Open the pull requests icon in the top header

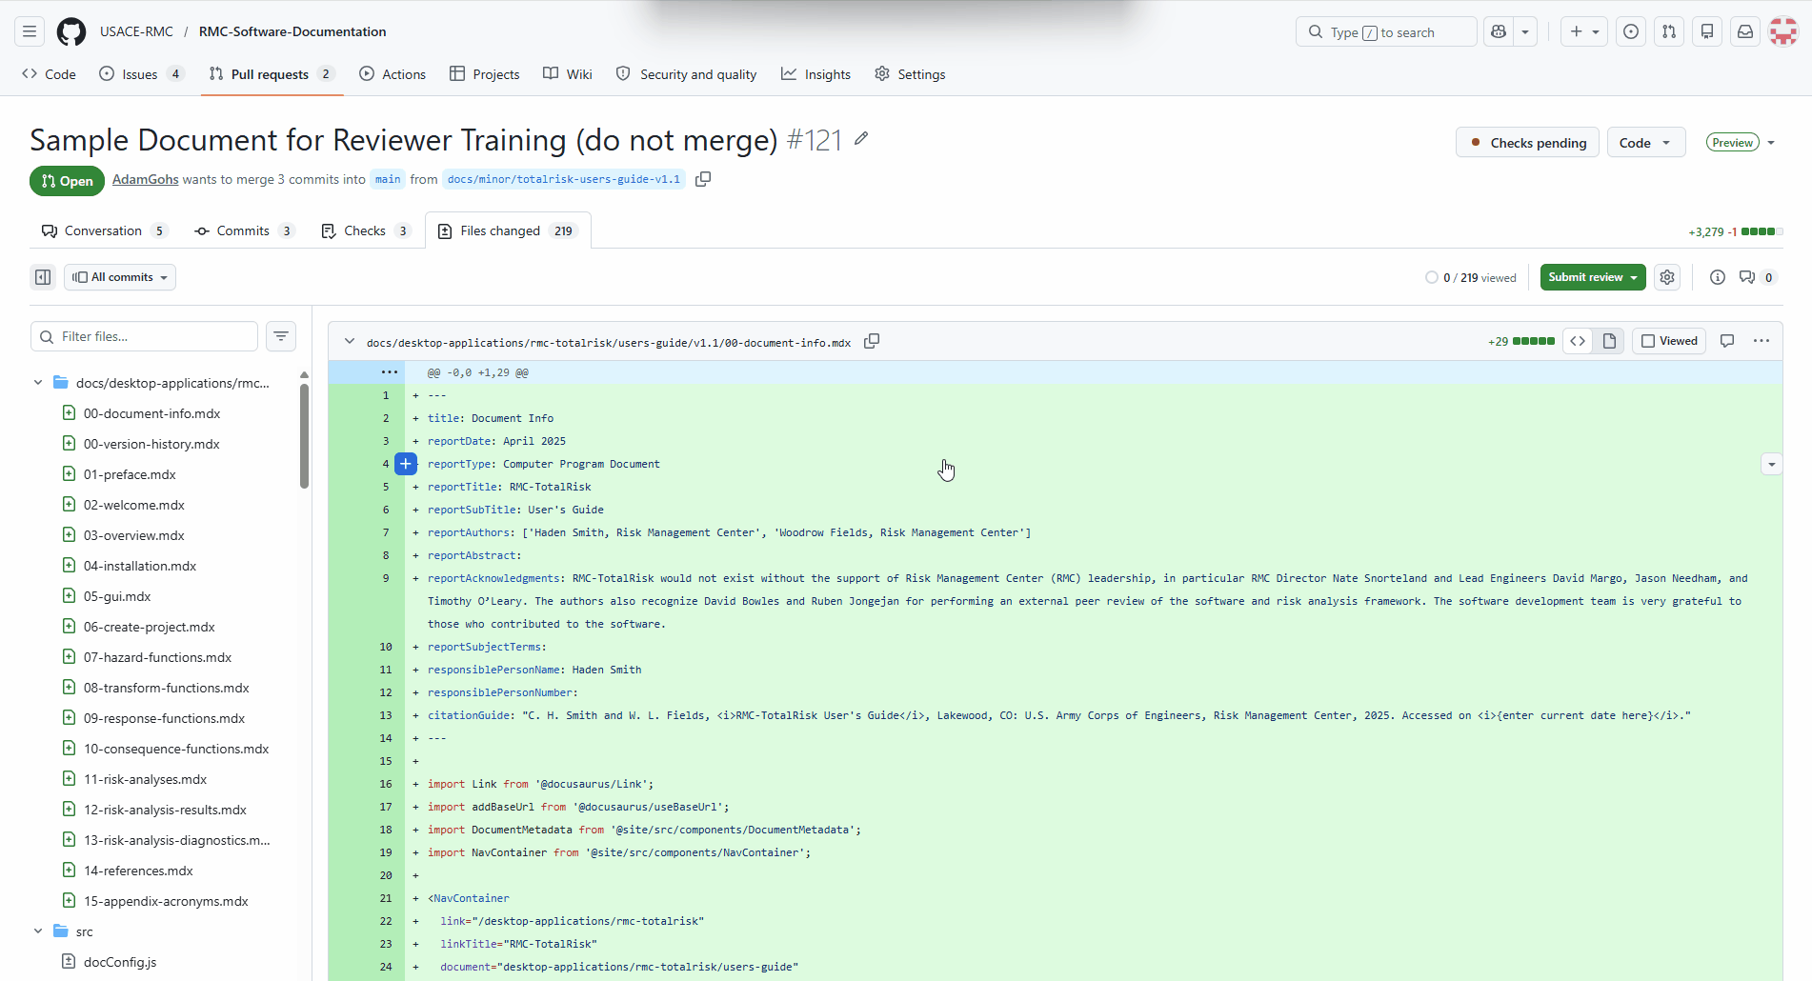(x=1669, y=31)
